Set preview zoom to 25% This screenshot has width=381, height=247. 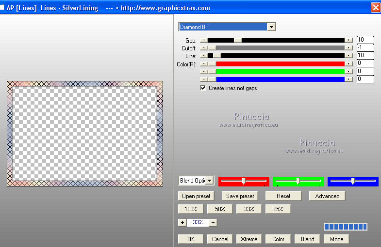pyautogui.click(x=278, y=209)
